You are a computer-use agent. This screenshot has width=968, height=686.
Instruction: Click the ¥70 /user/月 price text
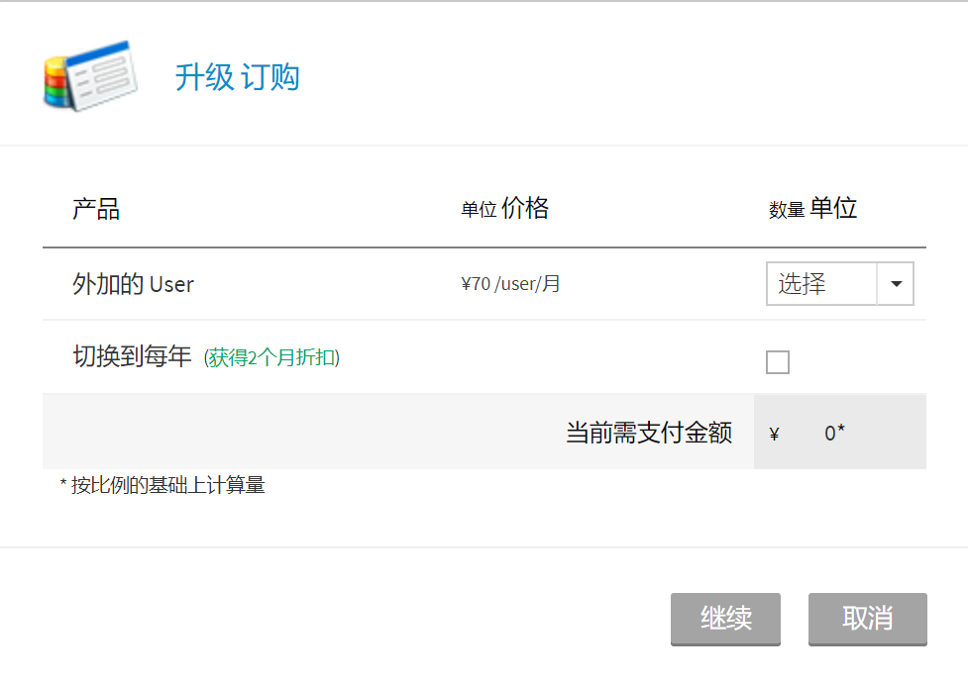click(x=510, y=284)
